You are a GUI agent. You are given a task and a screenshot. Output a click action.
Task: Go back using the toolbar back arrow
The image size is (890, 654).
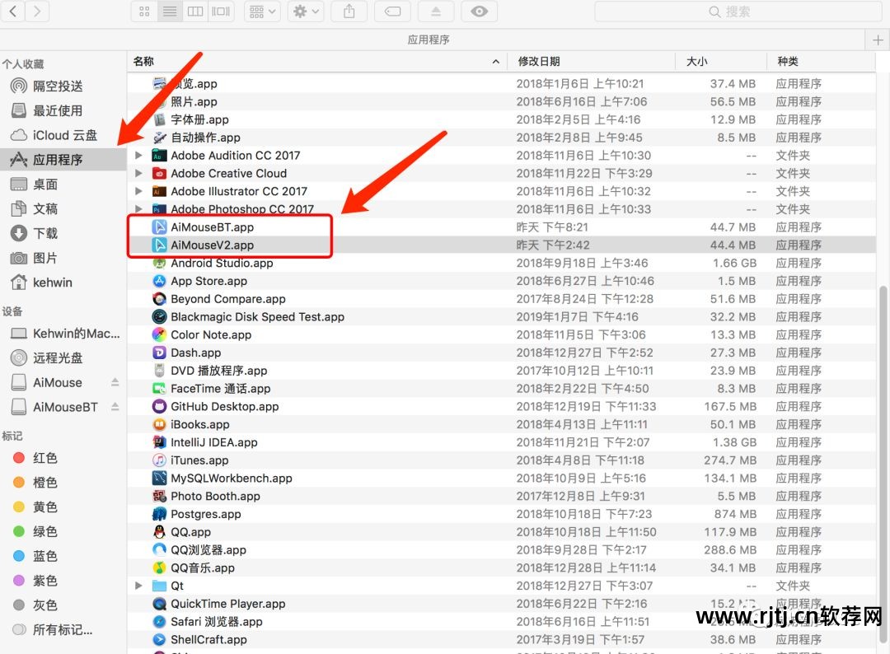pos(13,11)
